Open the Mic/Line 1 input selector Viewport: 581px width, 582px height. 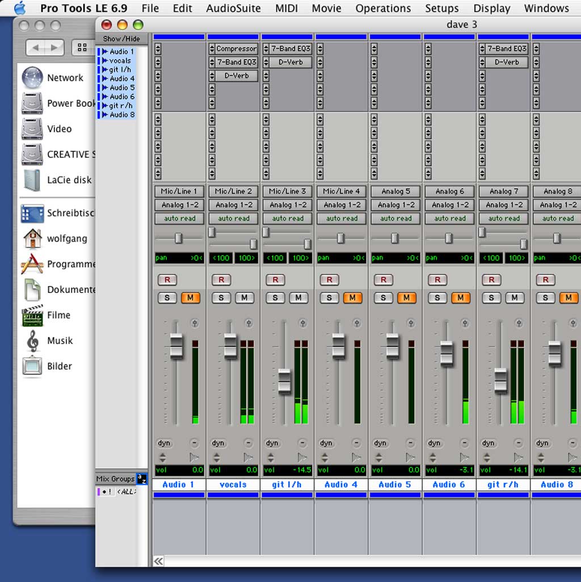[179, 191]
